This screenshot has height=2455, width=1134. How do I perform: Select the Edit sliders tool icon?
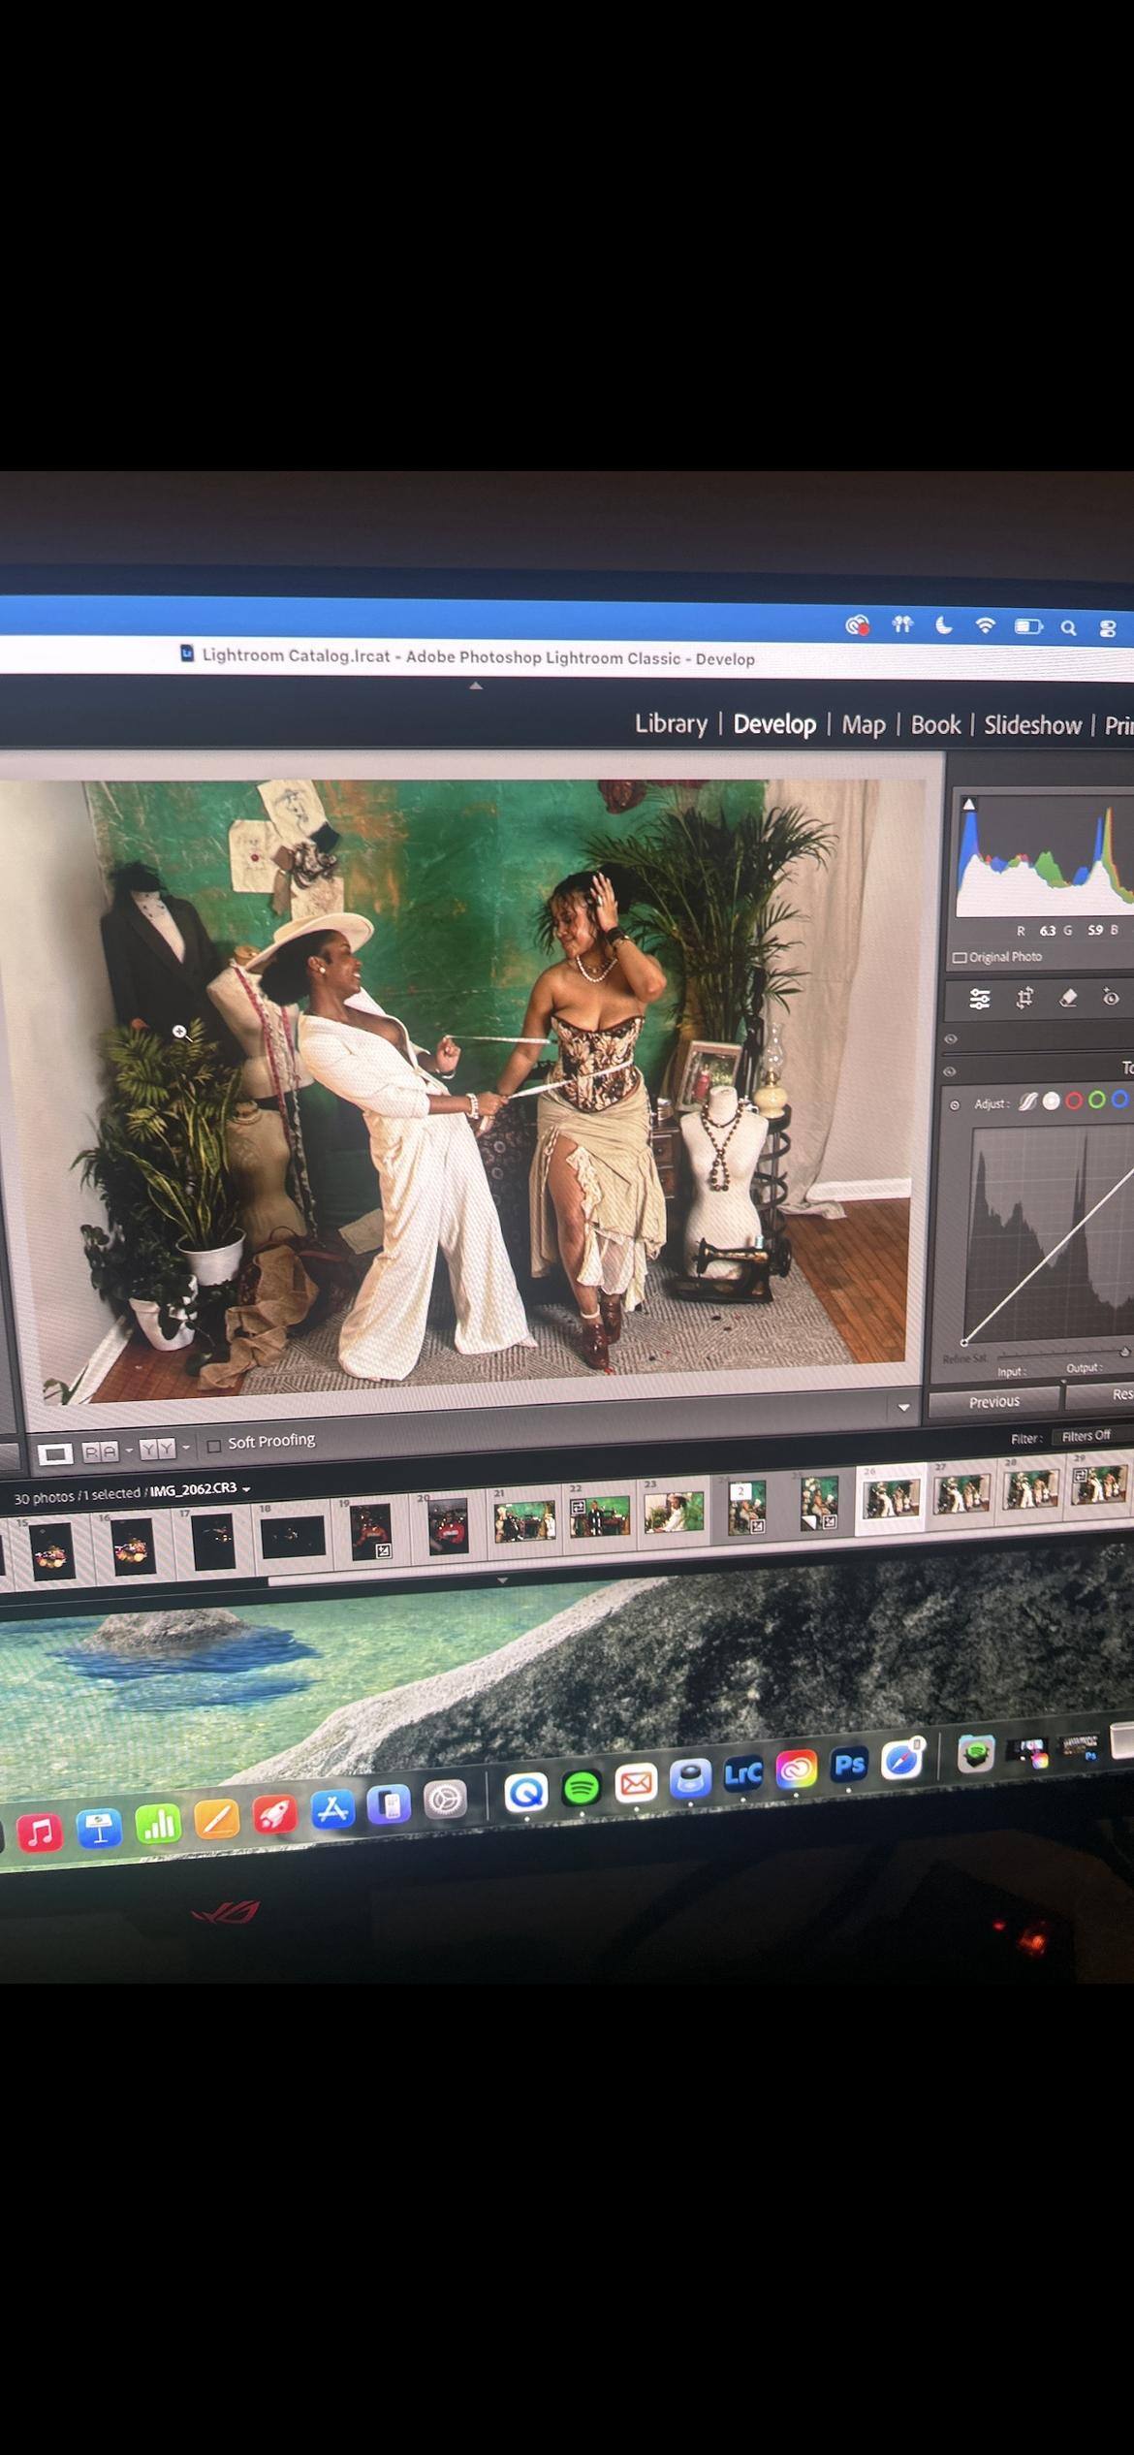[x=980, y=999]
